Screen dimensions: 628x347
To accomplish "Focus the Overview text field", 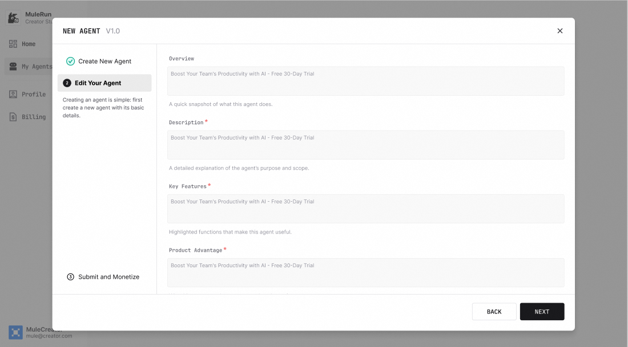I will click(365, 81).
